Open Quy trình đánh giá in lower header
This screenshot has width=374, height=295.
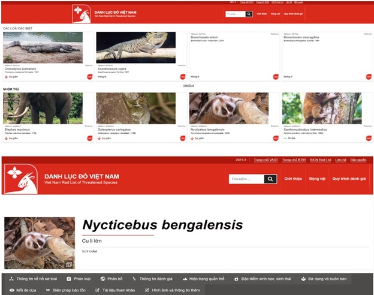(350, 179)
